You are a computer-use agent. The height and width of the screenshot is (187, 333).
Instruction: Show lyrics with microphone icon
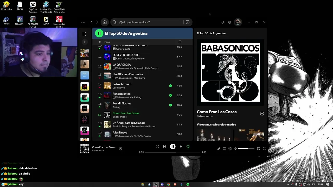click(x=219, y=149)
